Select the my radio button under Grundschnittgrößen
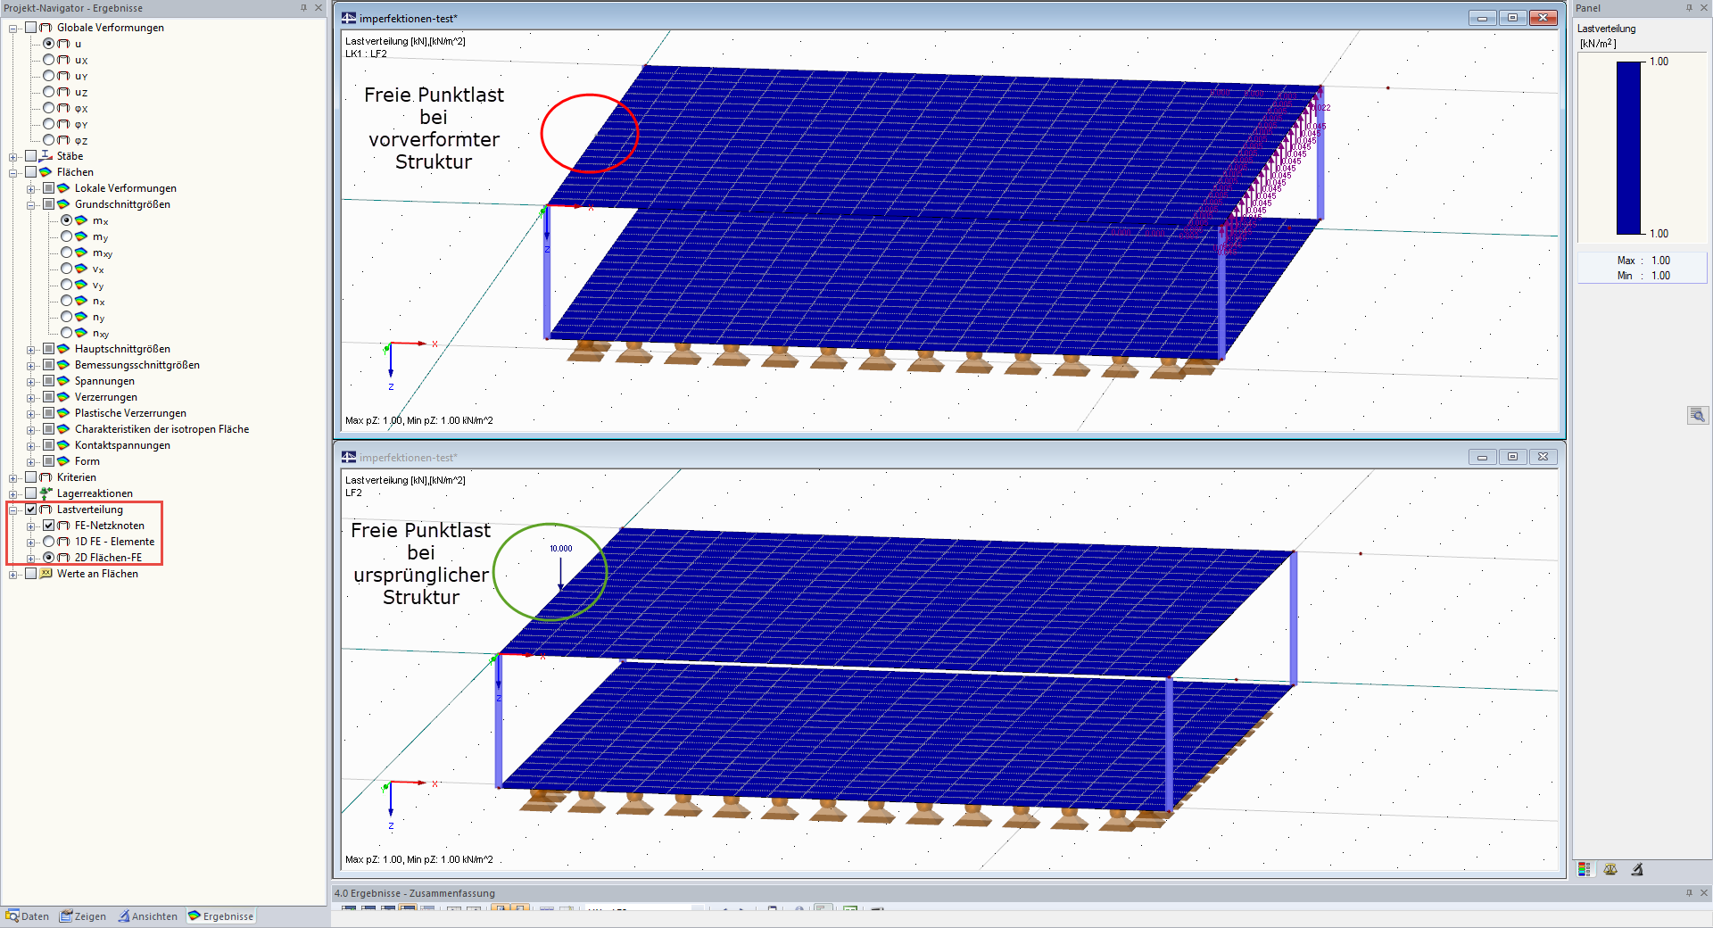Image resolution: width=1713 pixels, height=928 pixels. tap(67, 236)
